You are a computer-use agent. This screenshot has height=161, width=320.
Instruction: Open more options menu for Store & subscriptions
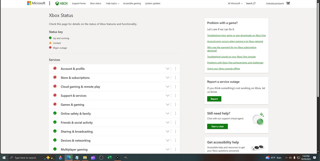pos(175,78)
